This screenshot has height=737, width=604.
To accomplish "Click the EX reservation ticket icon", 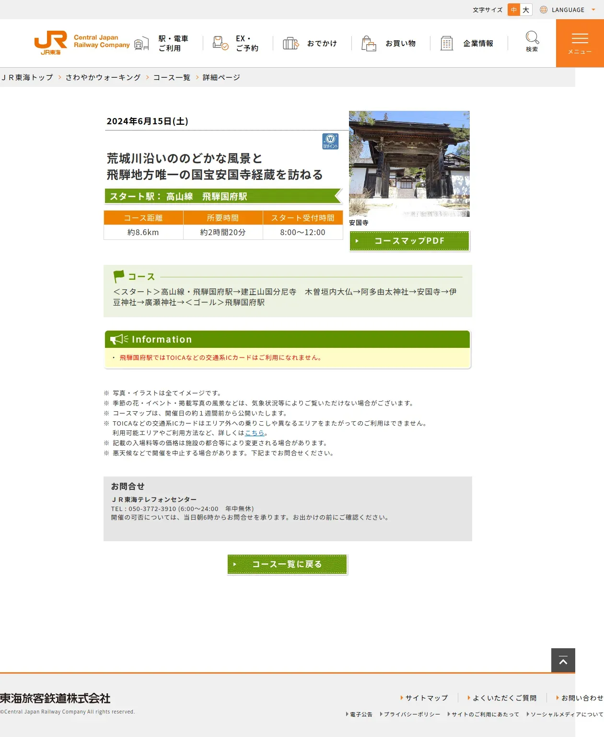I will [220, 43].
